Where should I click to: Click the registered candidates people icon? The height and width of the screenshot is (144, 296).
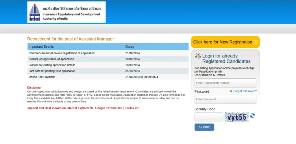[x=198, y=56]
